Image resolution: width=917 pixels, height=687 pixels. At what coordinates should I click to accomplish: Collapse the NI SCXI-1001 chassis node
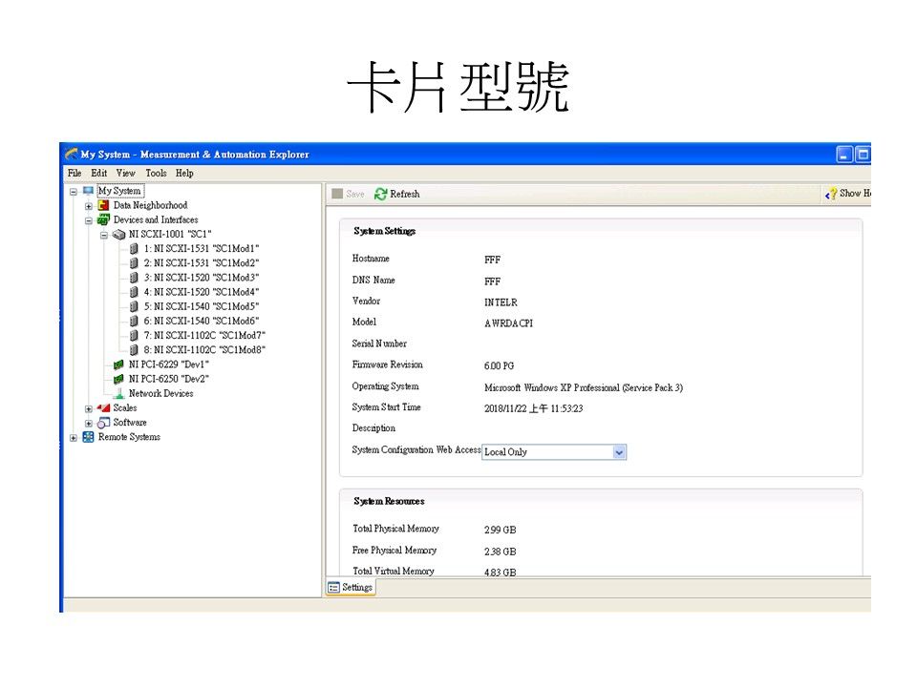103,236
